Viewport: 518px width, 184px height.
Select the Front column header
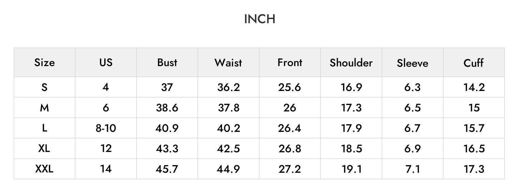point(290,63)
